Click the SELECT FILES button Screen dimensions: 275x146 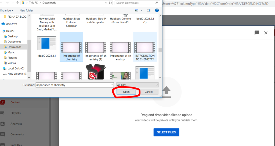pos(166,132)
